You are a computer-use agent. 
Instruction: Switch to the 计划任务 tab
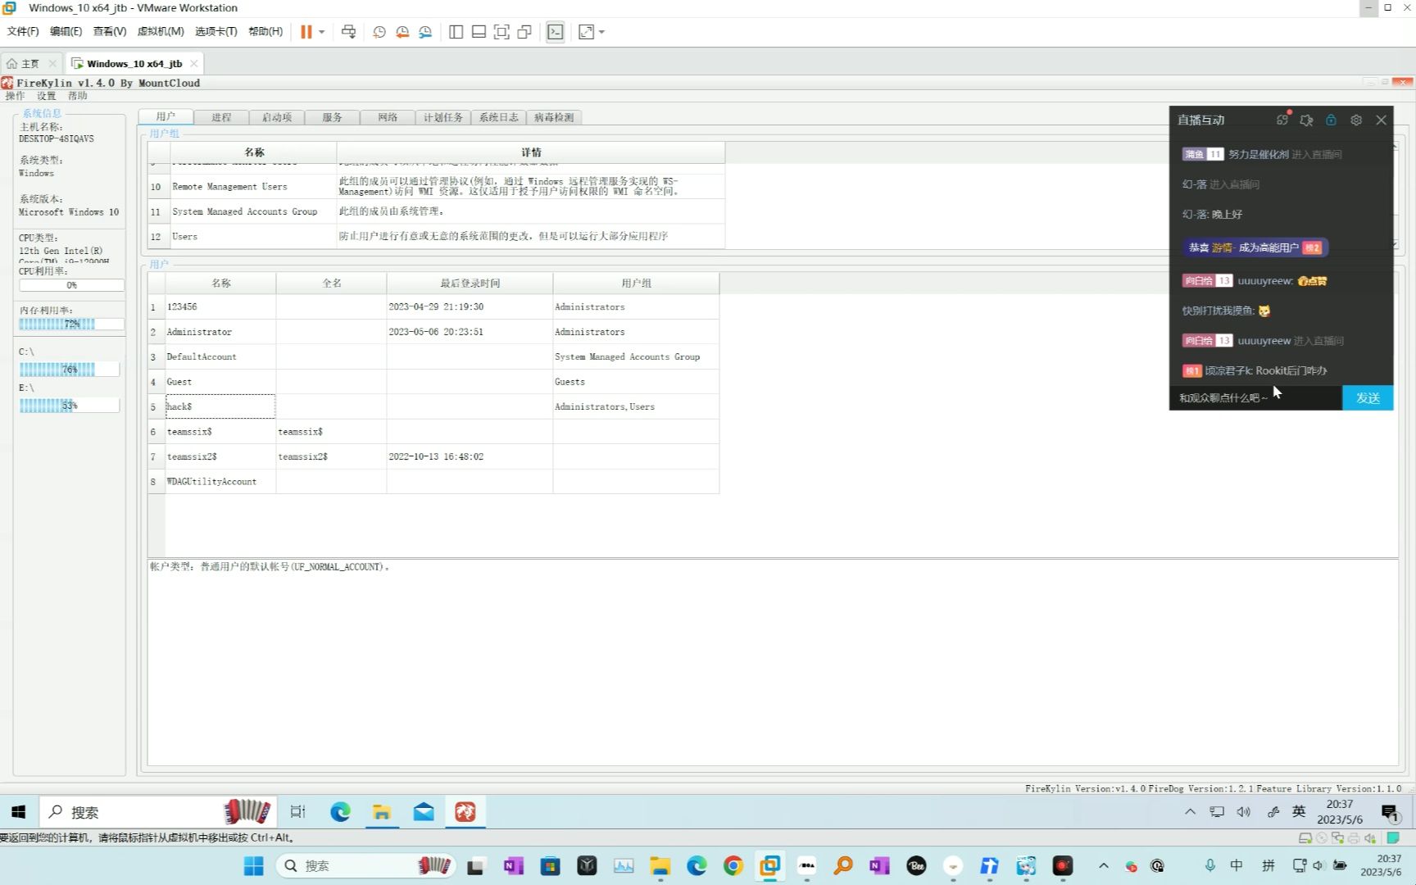(x=443, y=117)
